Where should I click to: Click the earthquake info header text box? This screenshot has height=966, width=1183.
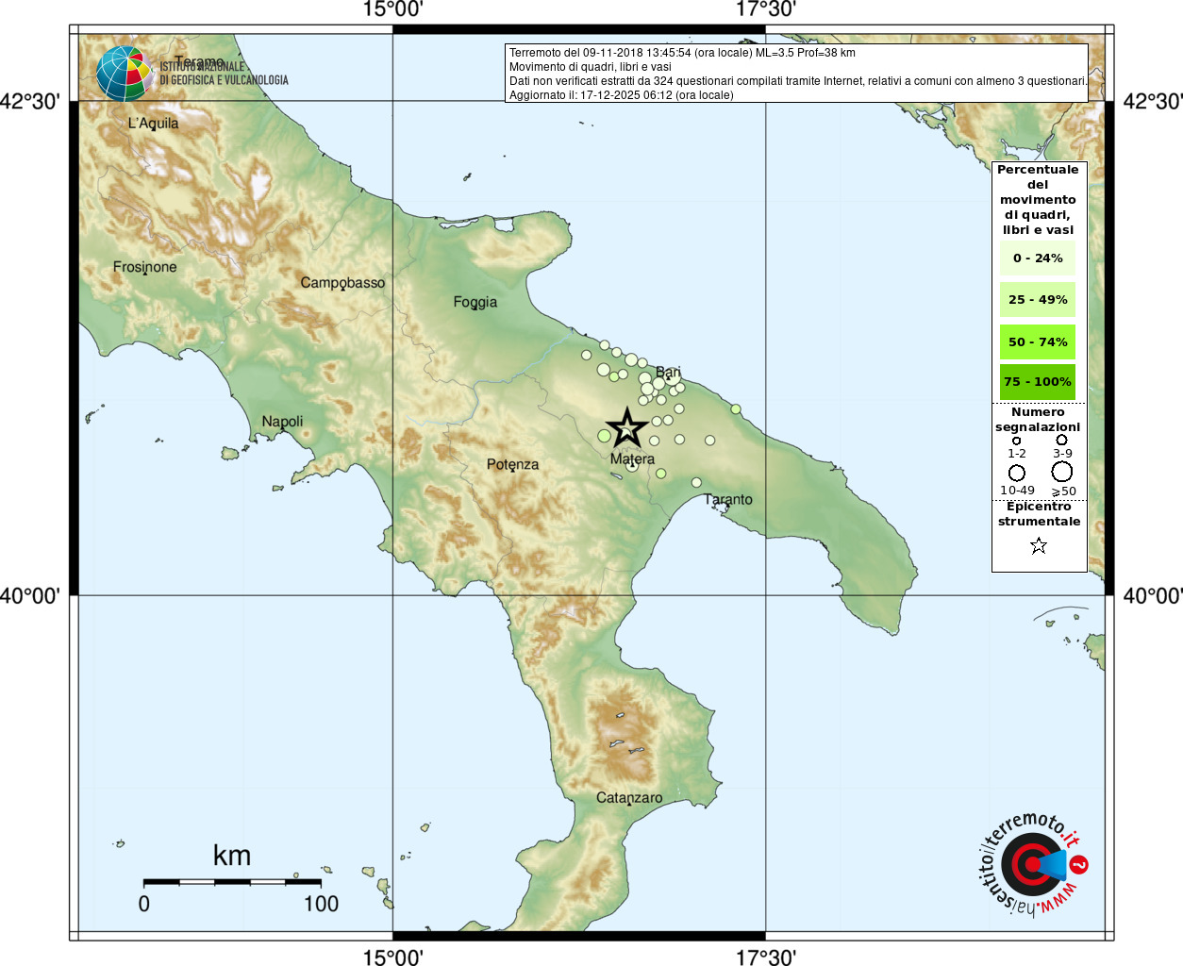(x=796, y=74)
